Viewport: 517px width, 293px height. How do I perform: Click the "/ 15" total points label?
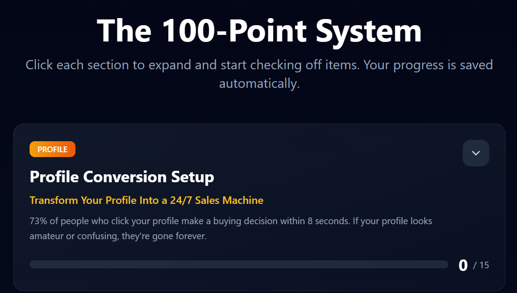[x=481, y=265]
